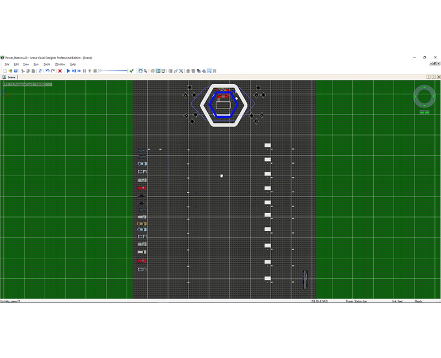Switch to the Scene tab

(x=11, y=77)
